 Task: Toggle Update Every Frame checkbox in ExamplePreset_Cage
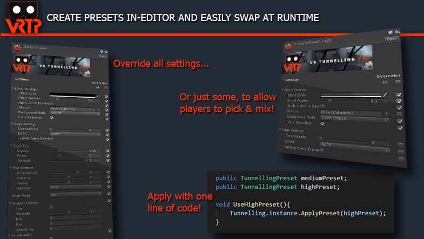321,151
